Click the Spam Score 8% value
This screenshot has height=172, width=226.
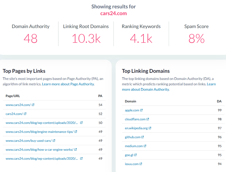196,39
